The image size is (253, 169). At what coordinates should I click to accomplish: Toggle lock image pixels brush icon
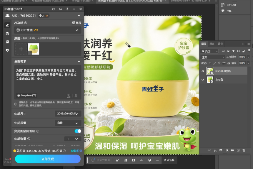click(214, 63)
